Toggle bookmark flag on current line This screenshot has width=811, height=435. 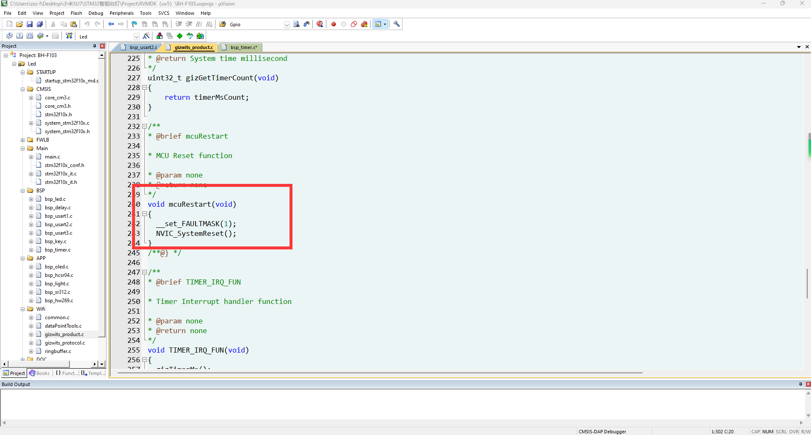(134, 24)
